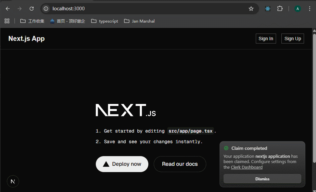Open Chrome three-dot menu
Viewport: 316px width, 192px height.
[x=309, y=9]
